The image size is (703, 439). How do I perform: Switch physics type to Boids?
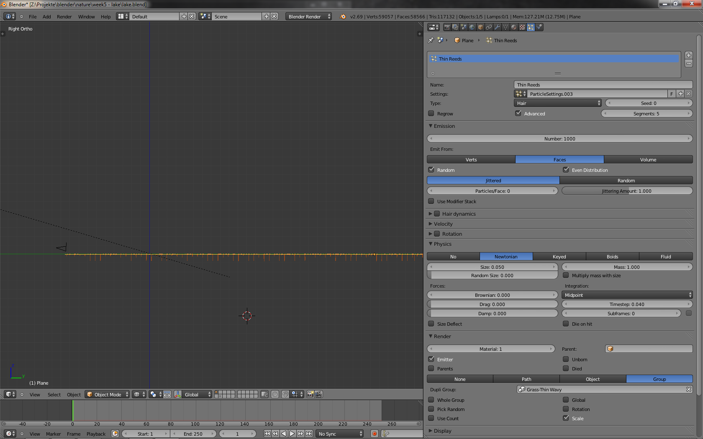612,256
